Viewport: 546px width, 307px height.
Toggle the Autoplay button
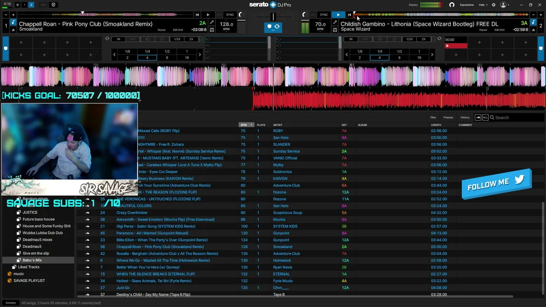[11, 303]
